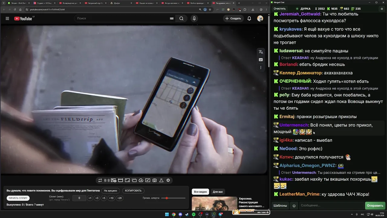Image resolution: width=387 pixels, height=218 pixels.
Task: Open Discord from the taskbar
Action: click(x=180, y=214)
